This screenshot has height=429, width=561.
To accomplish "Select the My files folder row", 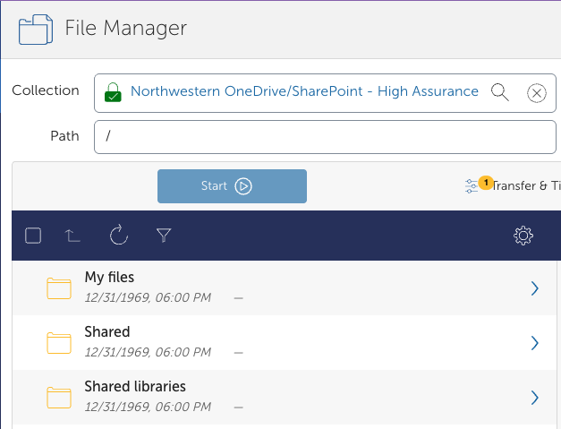I will click(x=285, y=287).
